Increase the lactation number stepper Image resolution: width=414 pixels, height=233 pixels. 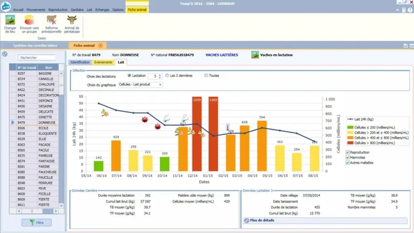(160, 75)
